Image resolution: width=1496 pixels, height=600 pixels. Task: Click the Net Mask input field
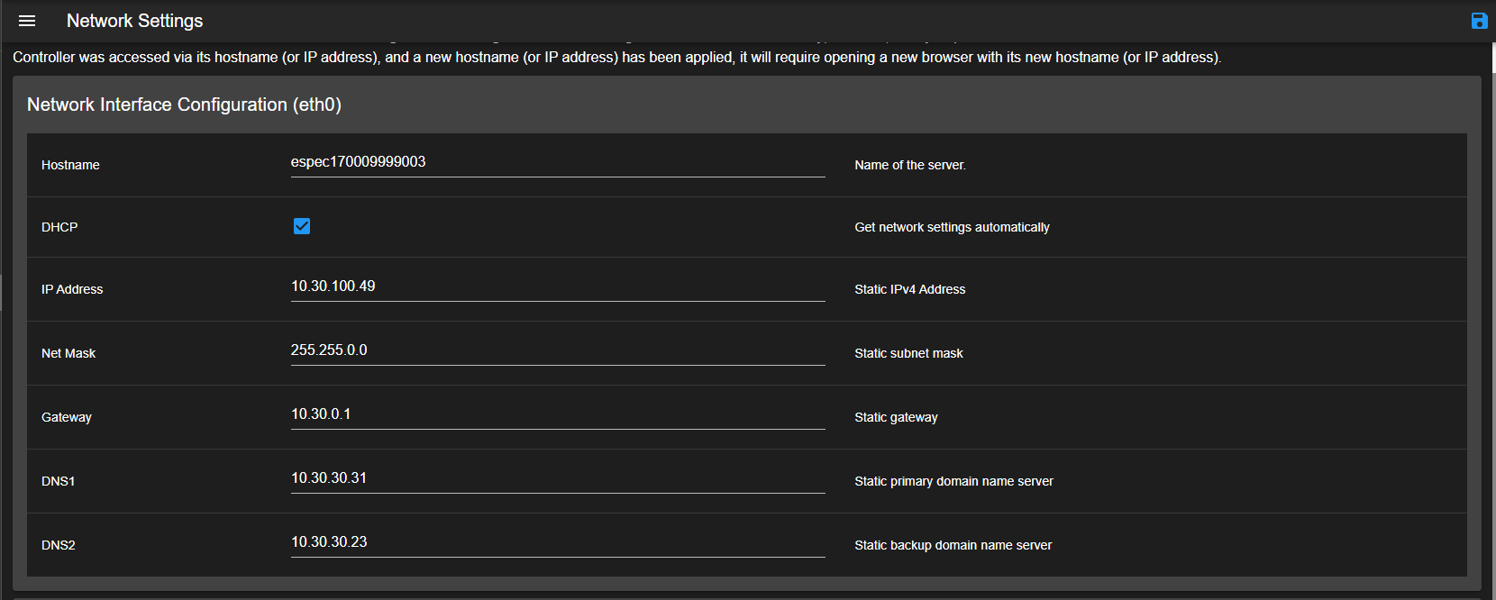point(558,350)
